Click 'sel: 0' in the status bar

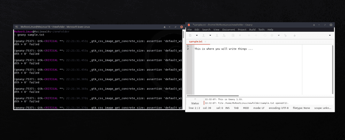(219, 108)
